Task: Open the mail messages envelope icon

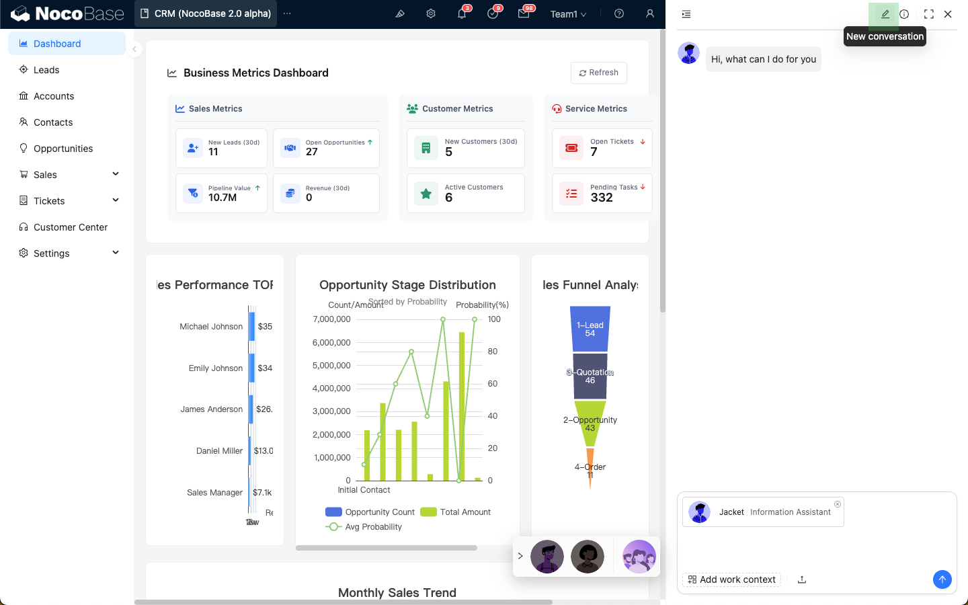Action: 524,14
